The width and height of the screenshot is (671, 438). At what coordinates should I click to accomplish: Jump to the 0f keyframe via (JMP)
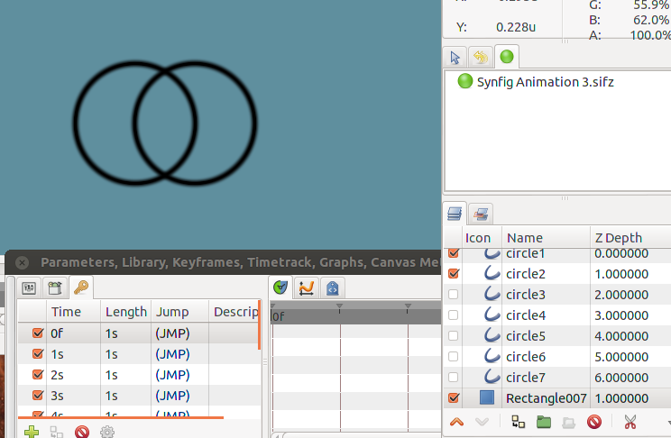[x=172, y=333]
